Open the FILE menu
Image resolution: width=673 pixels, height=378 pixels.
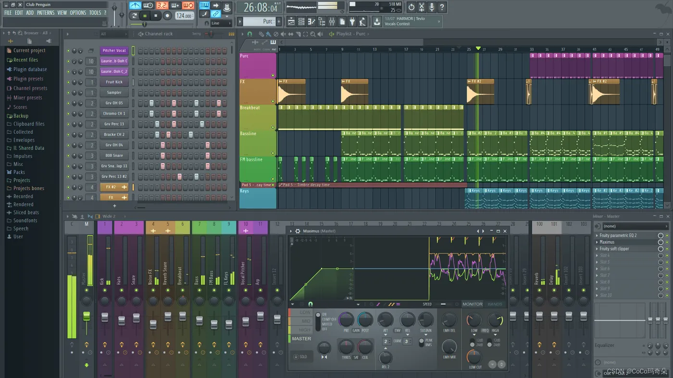[8, 13]
